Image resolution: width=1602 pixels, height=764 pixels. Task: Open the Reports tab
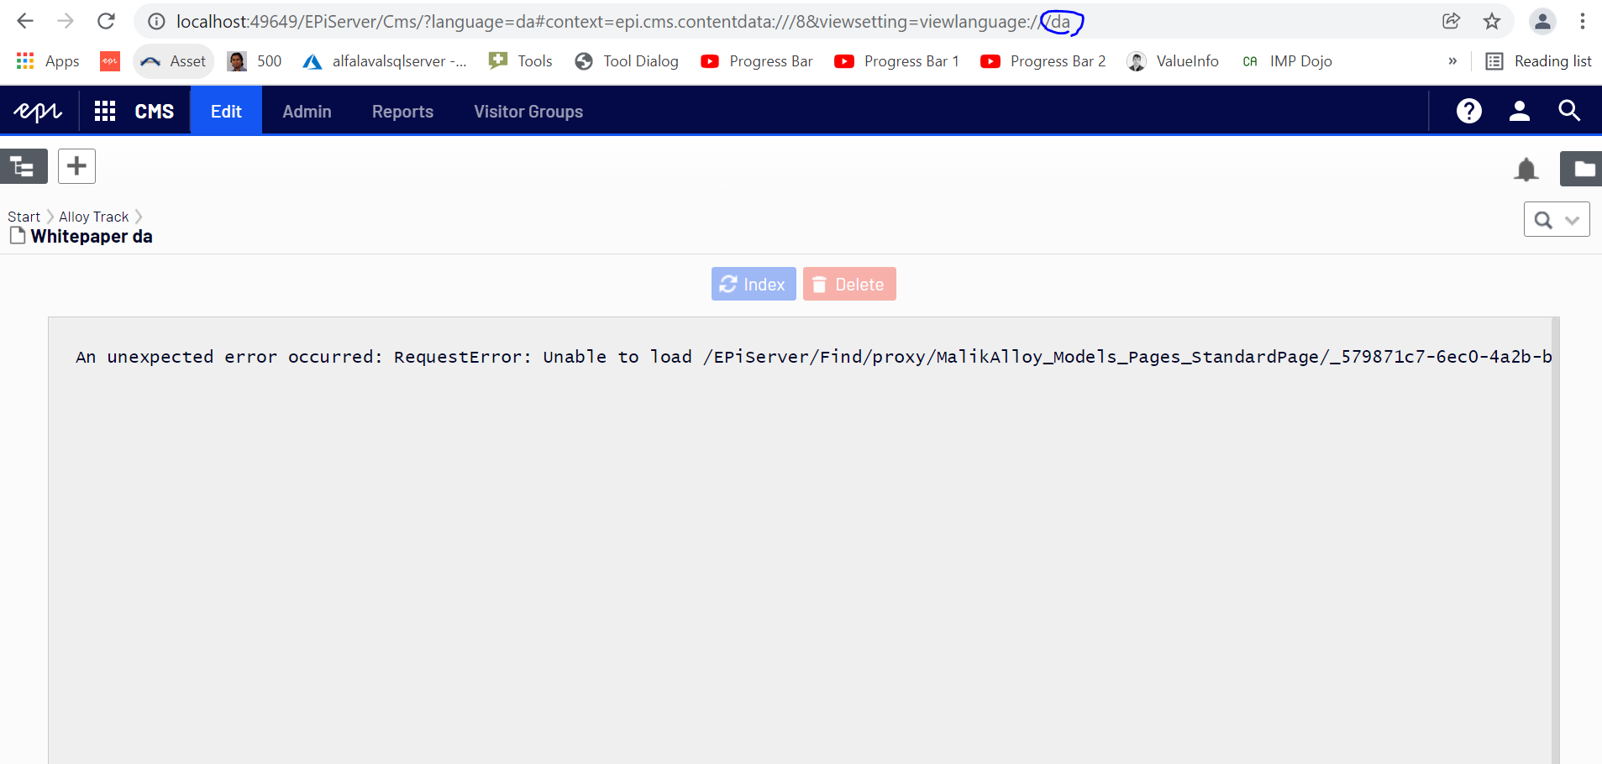[402, 111]
